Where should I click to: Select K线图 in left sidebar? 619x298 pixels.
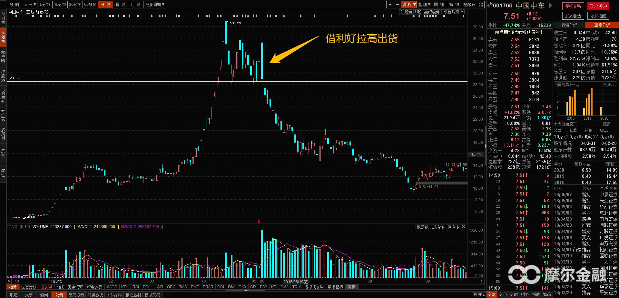coord(3,37)
